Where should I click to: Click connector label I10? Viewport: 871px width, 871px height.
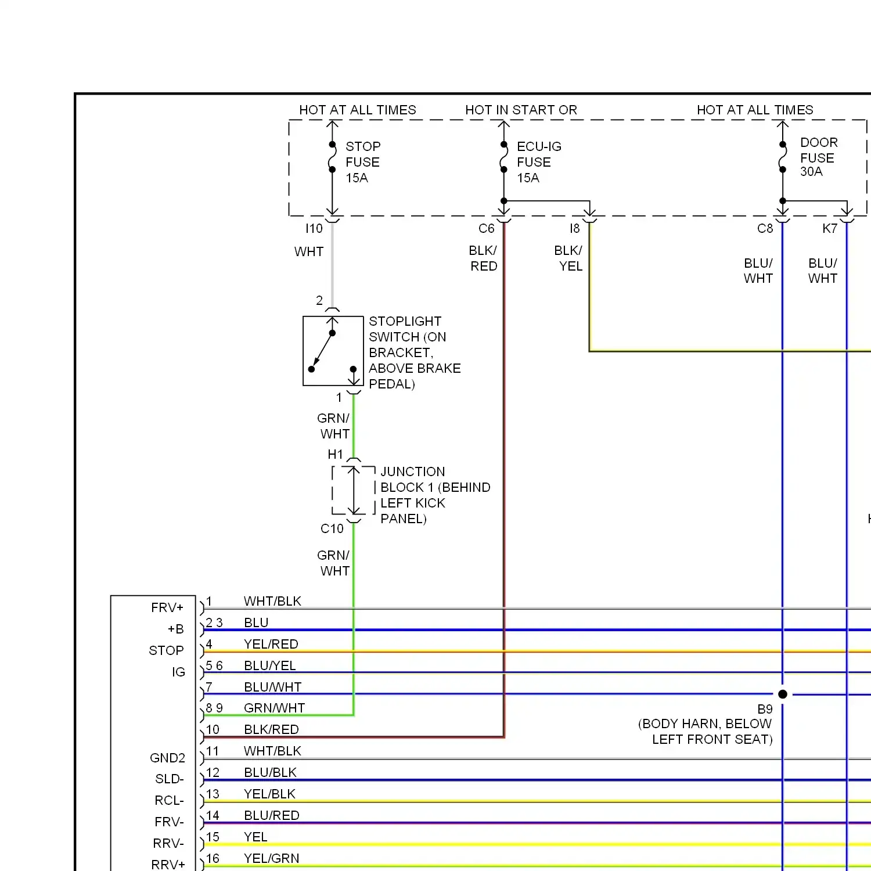coord(314,229)
